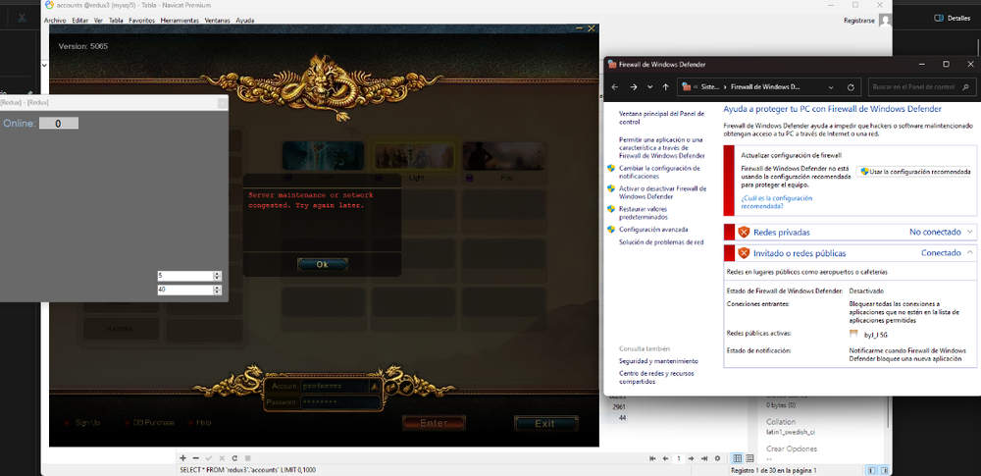The image size is (981, 476).
Task: Go to the next page of records
Action: 692,458
